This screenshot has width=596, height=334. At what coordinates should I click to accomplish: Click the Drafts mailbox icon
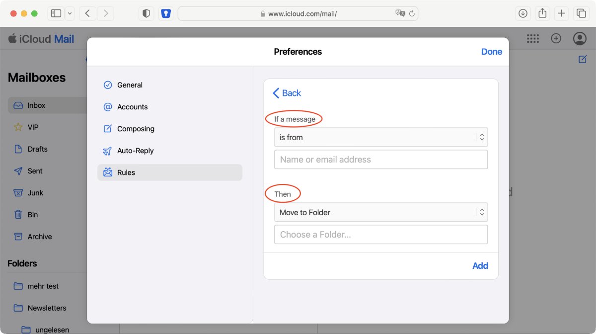point(18,149)
